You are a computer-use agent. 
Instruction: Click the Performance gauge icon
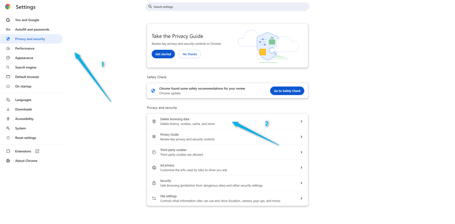pyautogui.click(x=8, y=48)
